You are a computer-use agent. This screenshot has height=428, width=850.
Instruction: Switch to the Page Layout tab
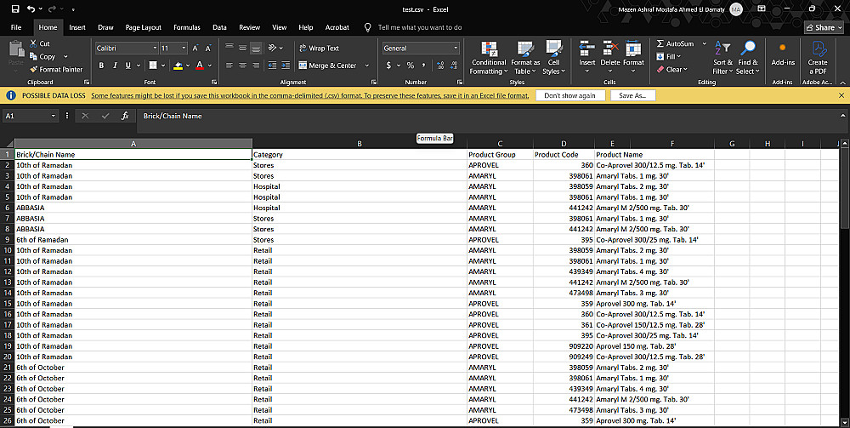click(x=143, y=27)
